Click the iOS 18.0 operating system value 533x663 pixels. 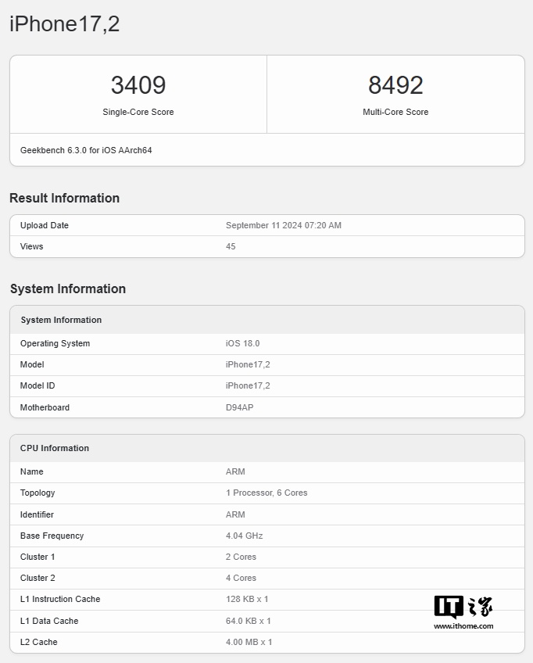click(242, 343)
